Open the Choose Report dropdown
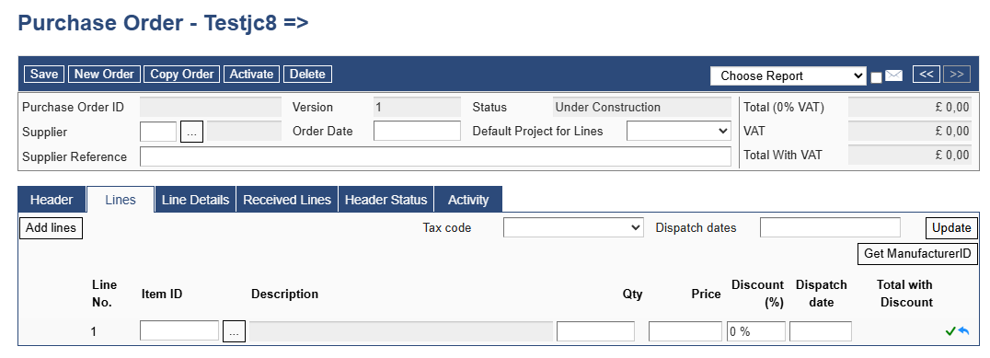This screenshot has width=990, height=358. (x=788, y=75)
